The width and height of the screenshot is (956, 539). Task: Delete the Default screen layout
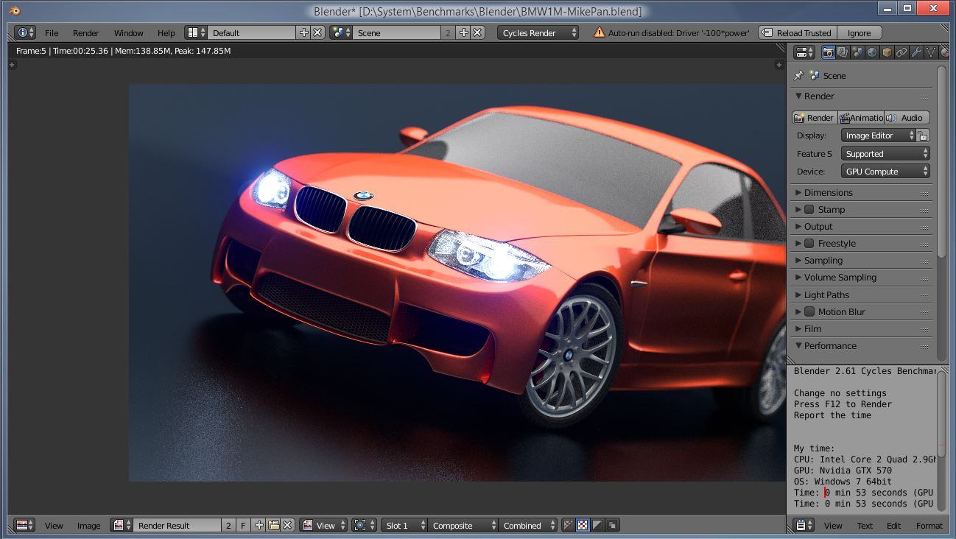(317, 32)
